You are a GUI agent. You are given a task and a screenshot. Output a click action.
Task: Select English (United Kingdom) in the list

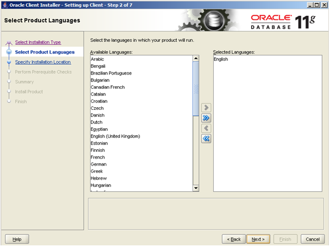click(142, 136)
